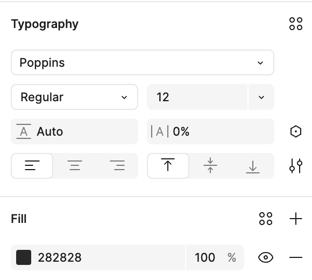
Task: Expand the font size preset chevron
Action: (x=261, y=97)
